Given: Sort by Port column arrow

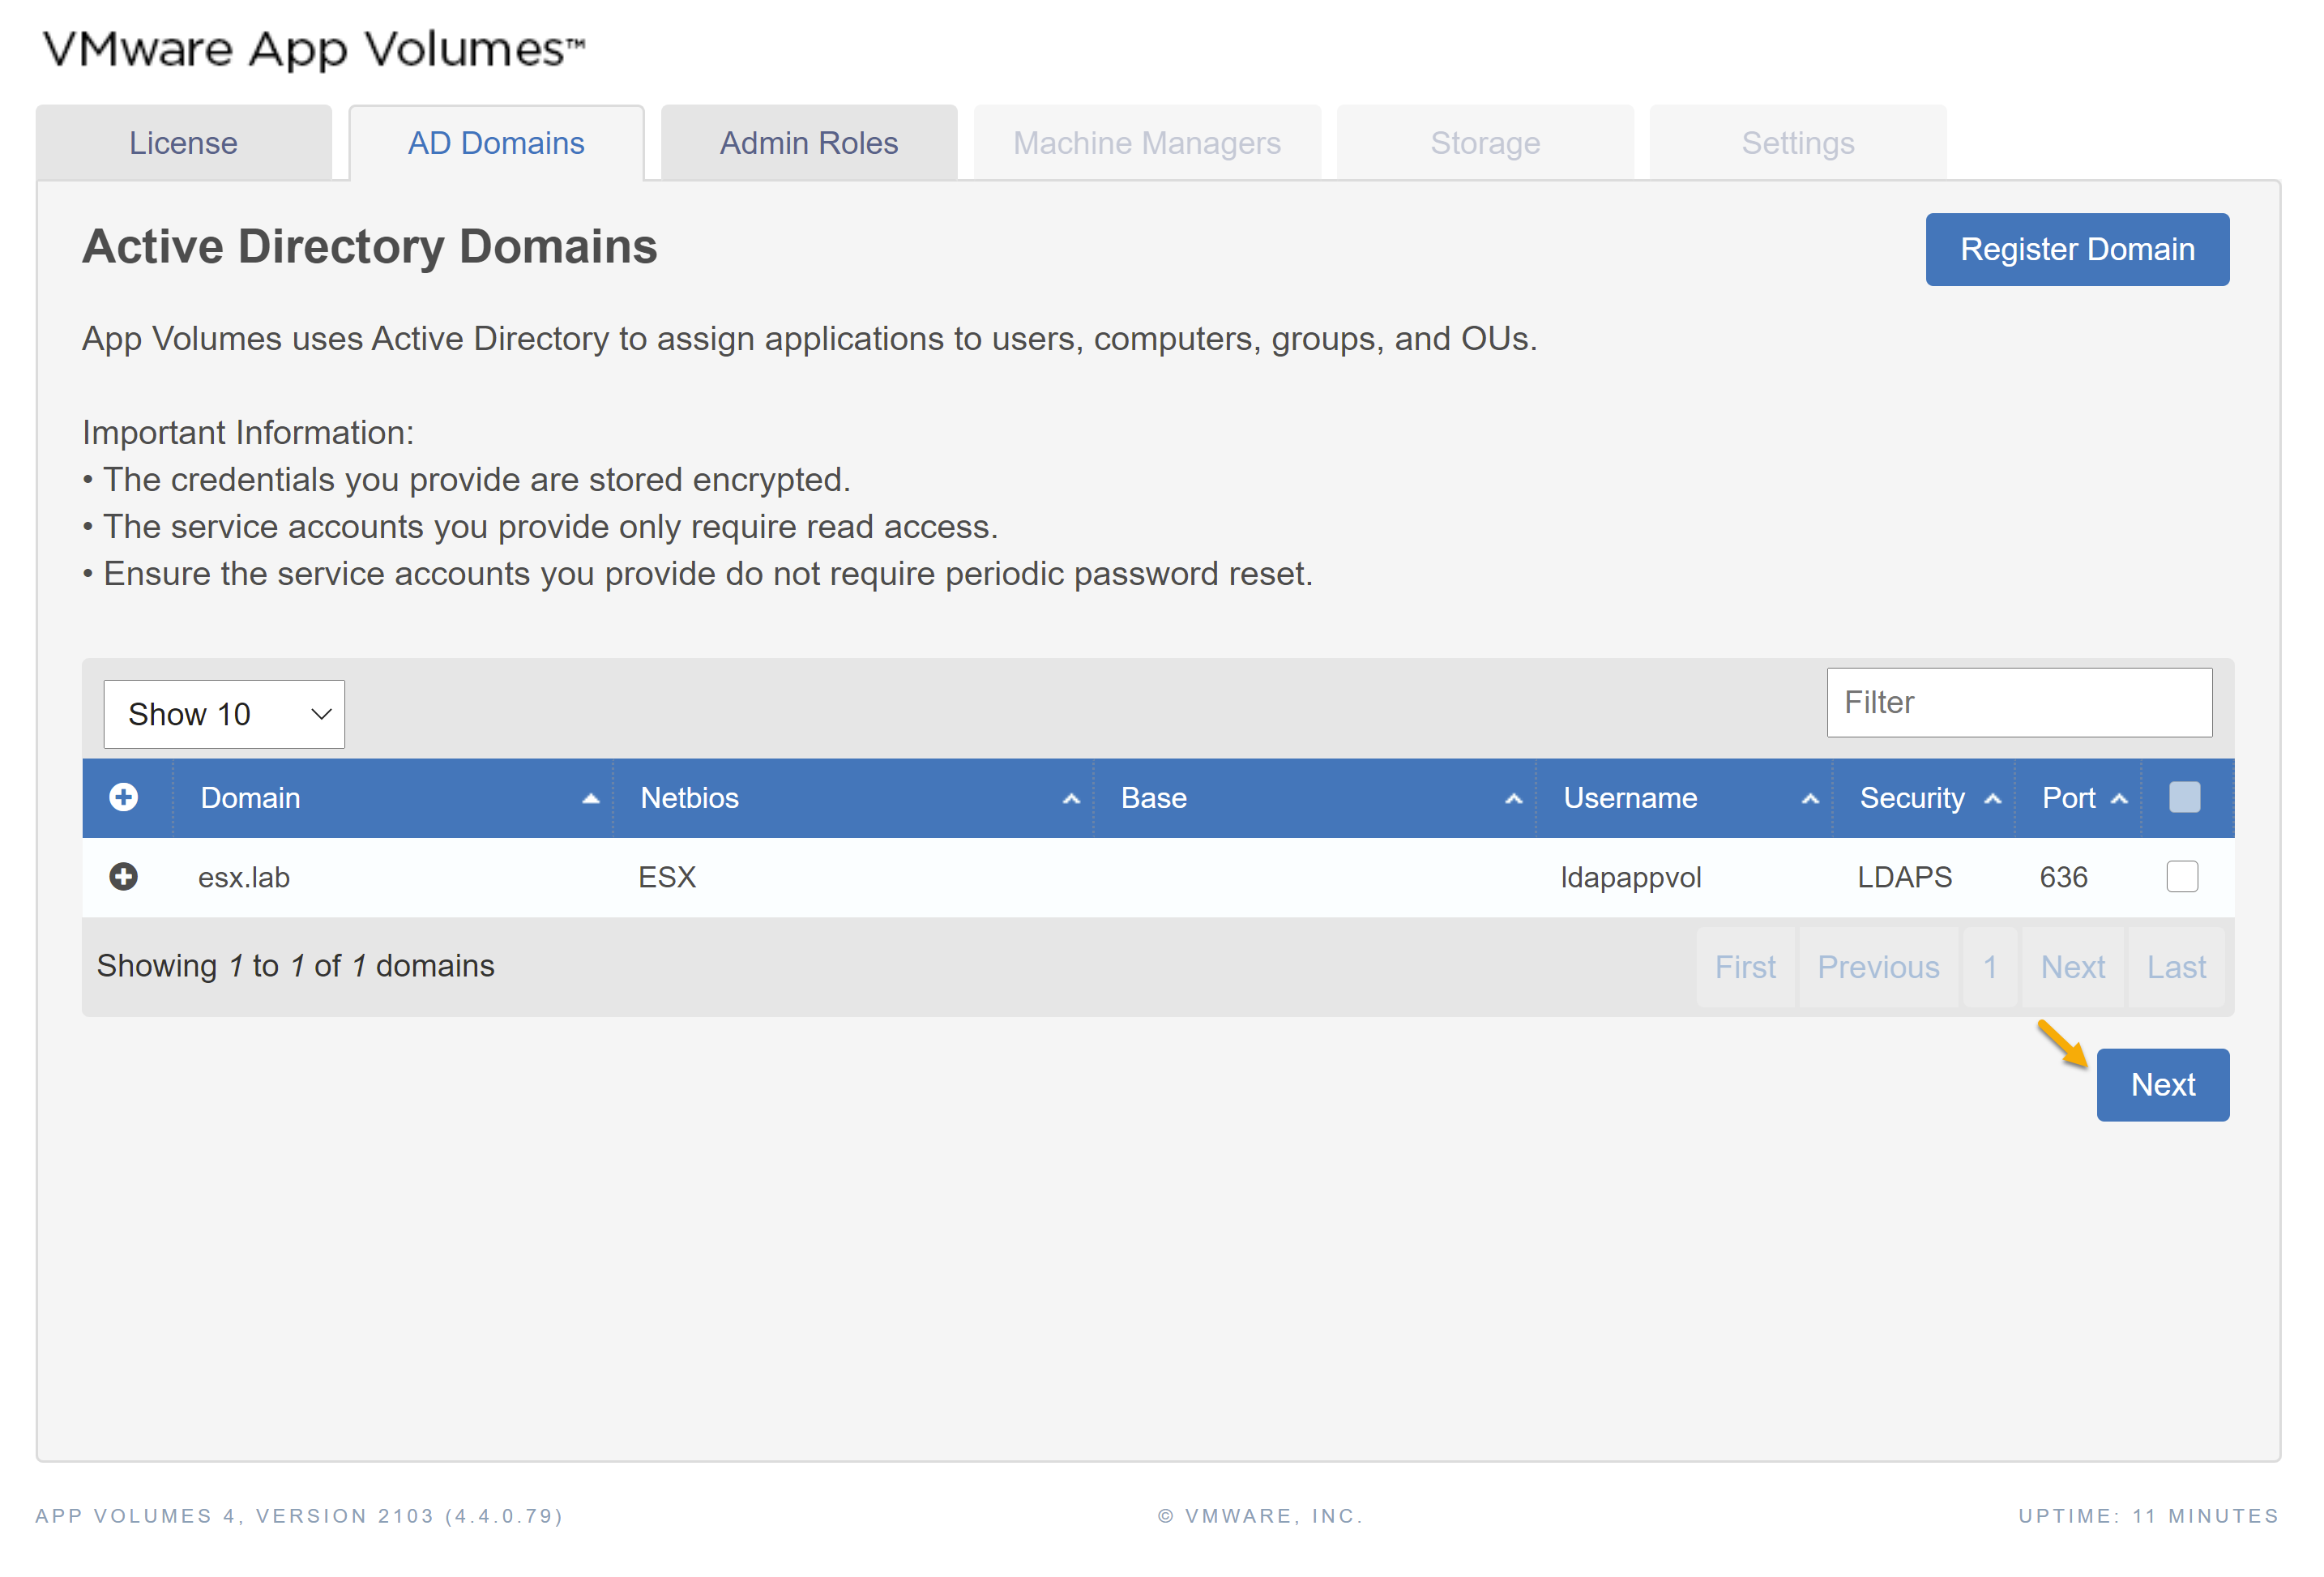Looking at the screenshot, I should tap(2119, 799).
